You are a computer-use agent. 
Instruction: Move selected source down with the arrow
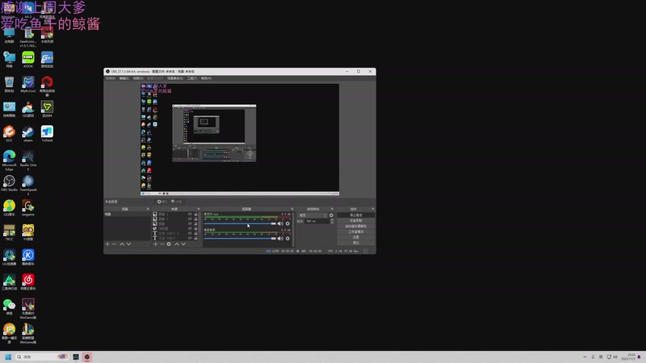click(x=183, y=244)
